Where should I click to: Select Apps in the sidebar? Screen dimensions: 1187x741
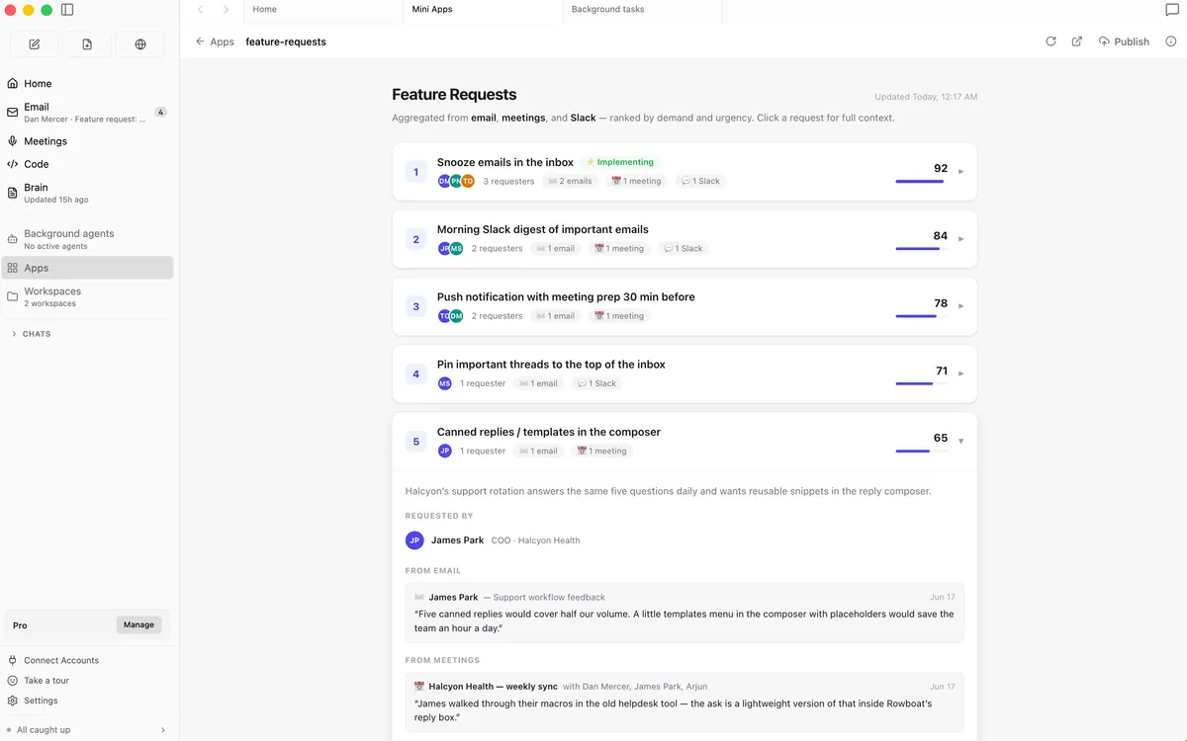pos(89,268)
